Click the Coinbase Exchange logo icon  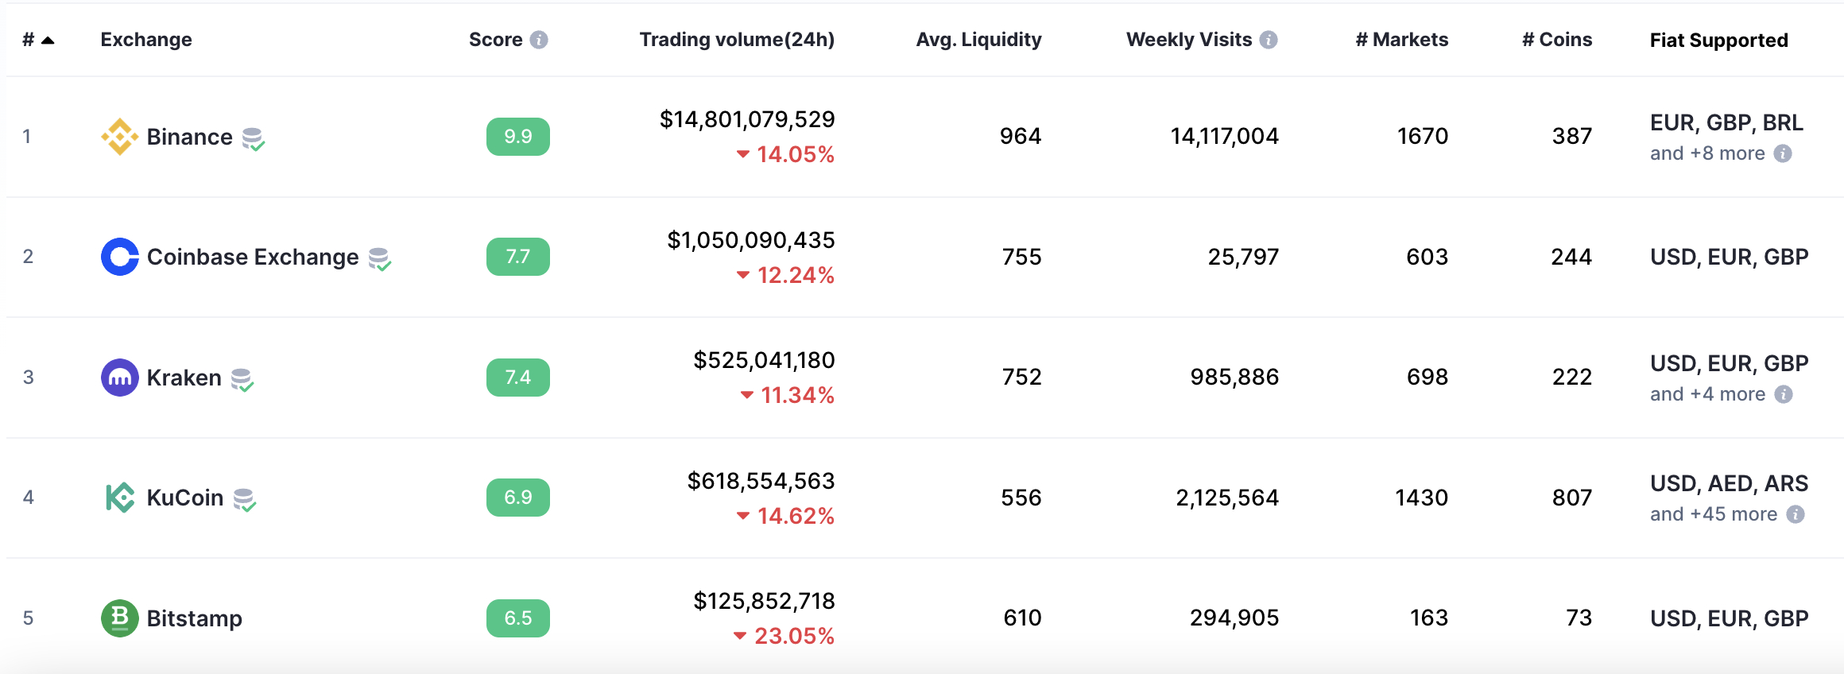120,257
